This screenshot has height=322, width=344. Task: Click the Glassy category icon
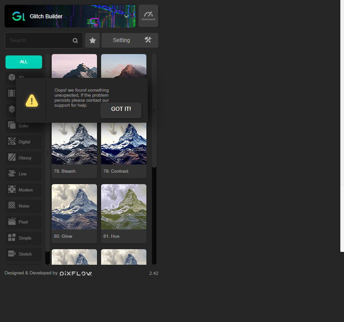[12, 158]
